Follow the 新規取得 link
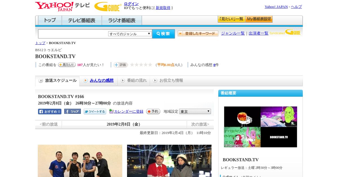The height and width of the screenshot is (177, 338). pyautogui.click(x=163, y=8)
